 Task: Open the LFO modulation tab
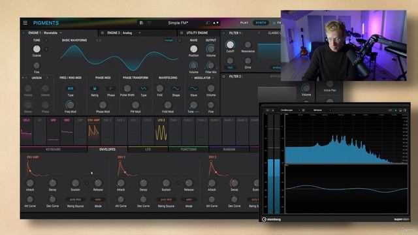(148, 149)
